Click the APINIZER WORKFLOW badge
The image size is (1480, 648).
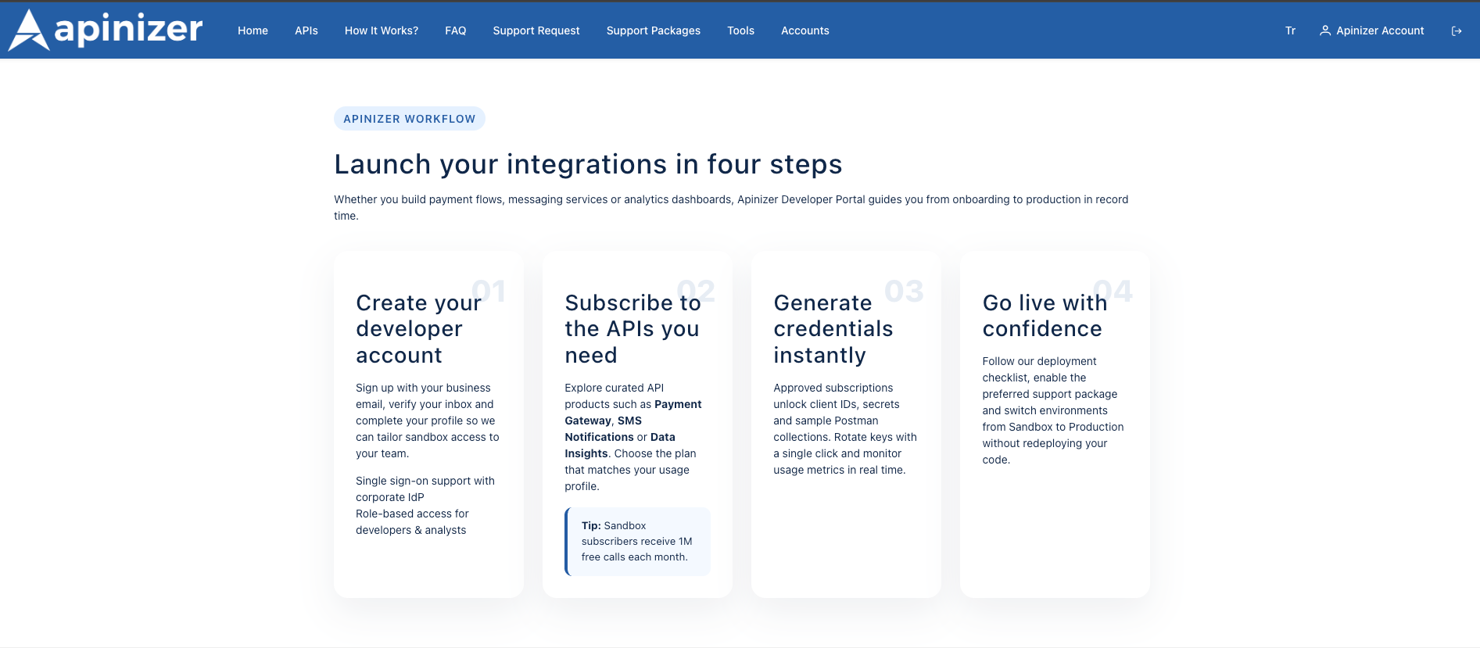[409, 119]
